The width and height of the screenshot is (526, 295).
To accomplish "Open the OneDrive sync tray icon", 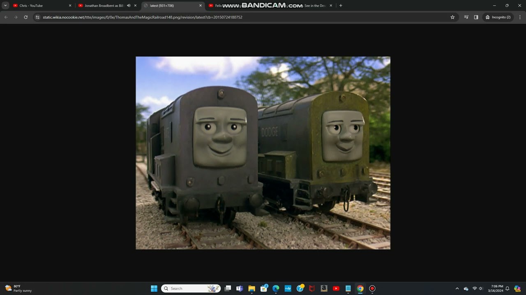I will click(466, 288).
